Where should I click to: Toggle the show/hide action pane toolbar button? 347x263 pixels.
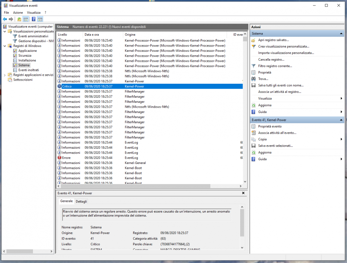(40, 19)
